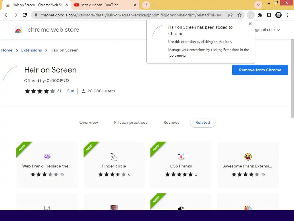
Task: Switch to the sean cunanan YouTube tab
Action: click(106, 5)
